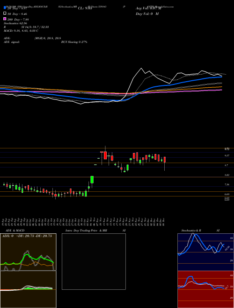Click the 9.37 price axis label
This screenshot has width=234, height=308.
pos(227,155)
